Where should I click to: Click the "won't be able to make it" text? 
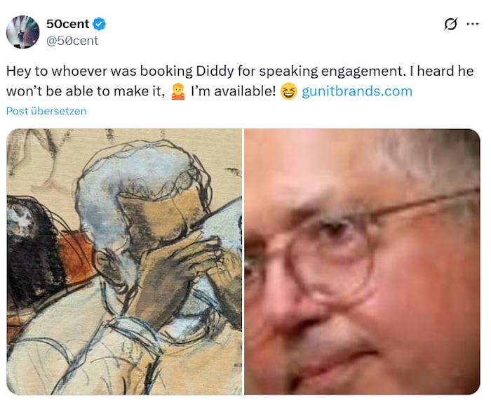pos(86,91)
